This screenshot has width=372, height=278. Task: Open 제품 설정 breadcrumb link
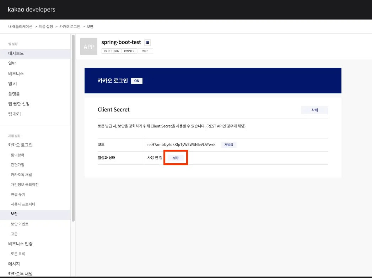[x=46, y=27]
